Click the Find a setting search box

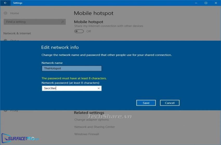35,22
